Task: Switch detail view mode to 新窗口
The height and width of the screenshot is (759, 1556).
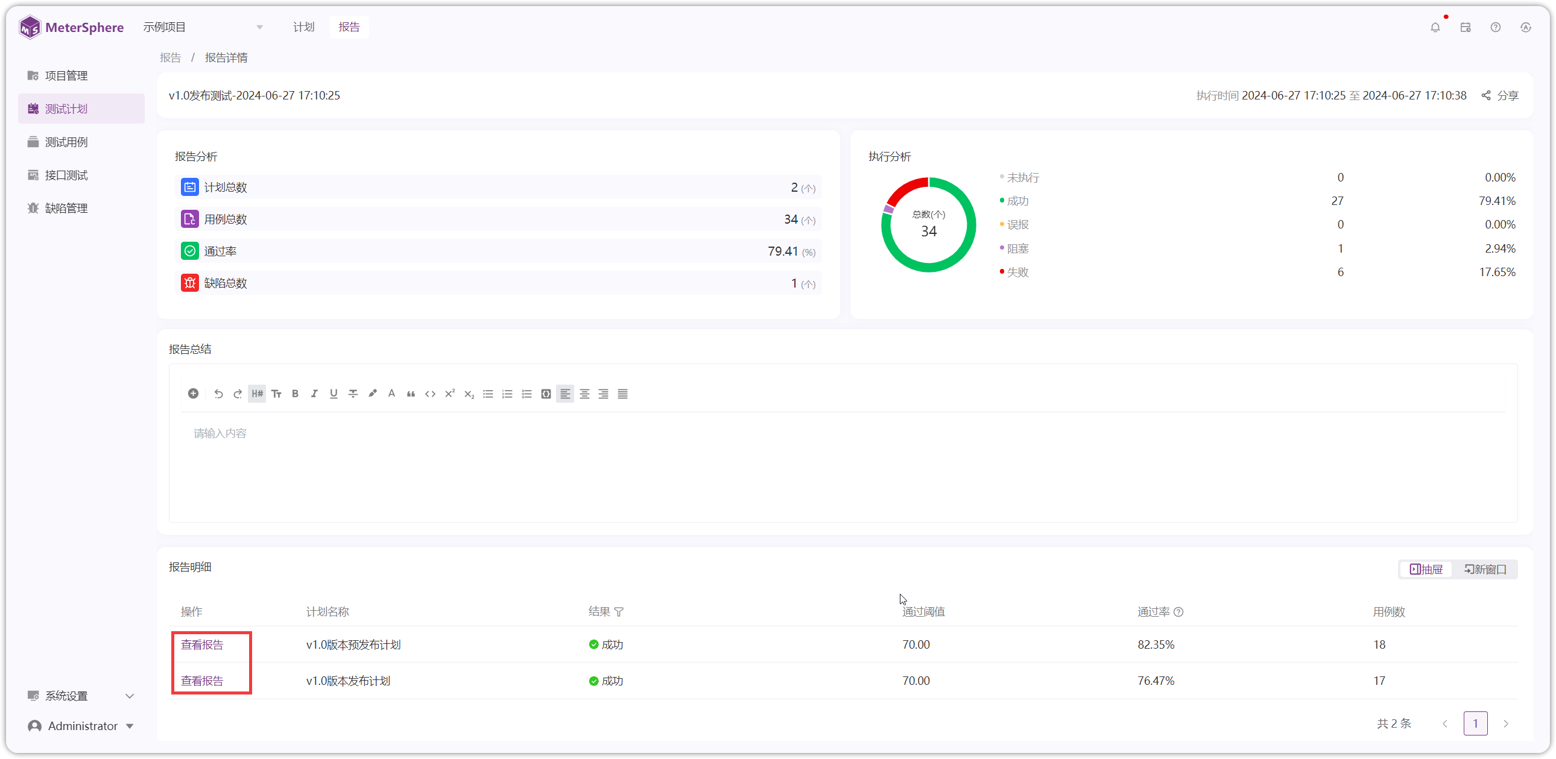Action: 1485,570
